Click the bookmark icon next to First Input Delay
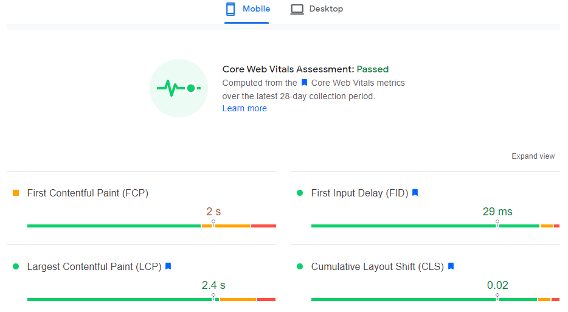This screenshot has height=312, width=568. click(x=415, y=193)
